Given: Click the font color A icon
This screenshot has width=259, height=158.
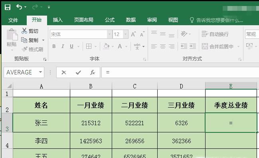Looking at the screenshot, I should [x=120, y=46].
